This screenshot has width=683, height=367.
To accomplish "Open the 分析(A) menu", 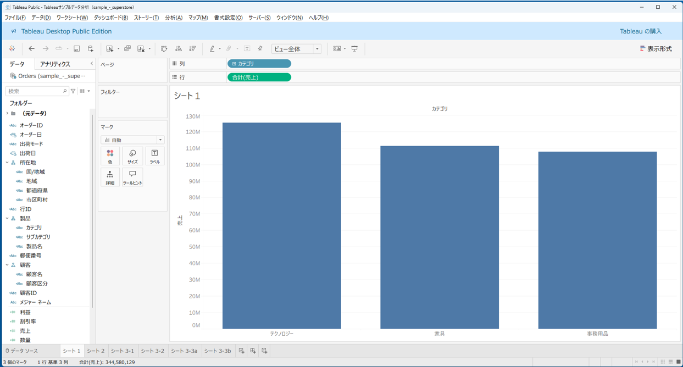I will point(173,18).
